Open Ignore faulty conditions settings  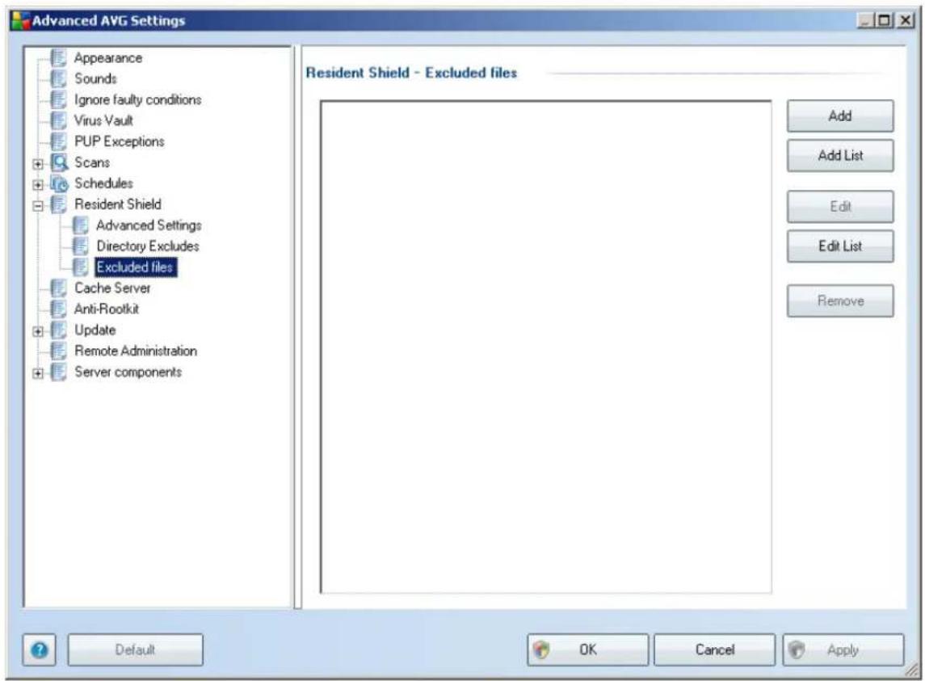point(137,99)
